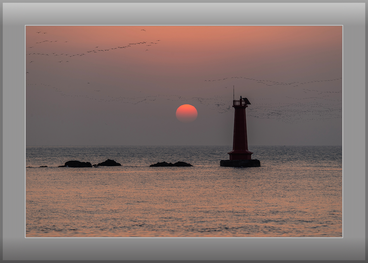Image resolution: width=368 pixels, height=263 pixels.
Task: Click the framed sunset lighthouse photo
Action: coord(184,131)
